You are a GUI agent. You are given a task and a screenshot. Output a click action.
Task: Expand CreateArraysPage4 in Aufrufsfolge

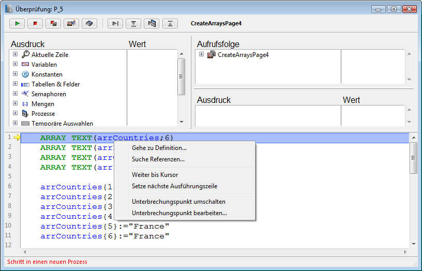point(201,54)
